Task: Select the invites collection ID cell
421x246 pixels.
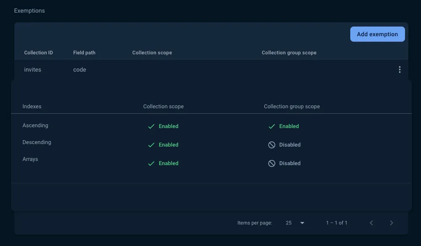Action: [x=33, y=70]
